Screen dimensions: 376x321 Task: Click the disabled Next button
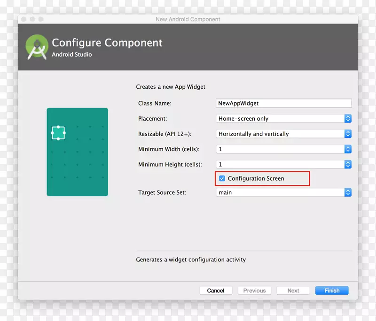point(293,290)
